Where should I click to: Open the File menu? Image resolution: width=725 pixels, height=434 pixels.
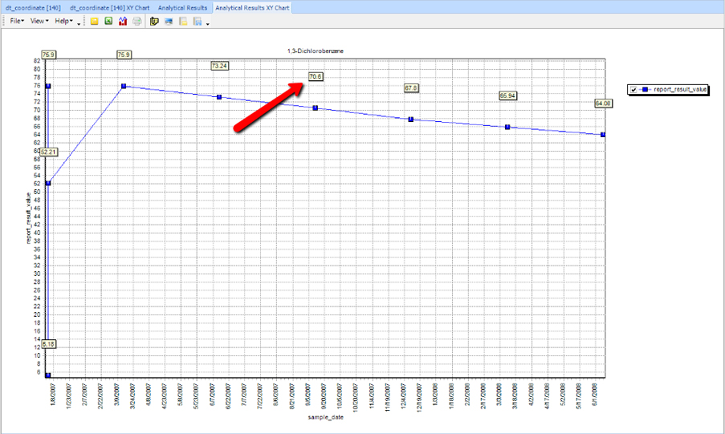click(17, 21)
